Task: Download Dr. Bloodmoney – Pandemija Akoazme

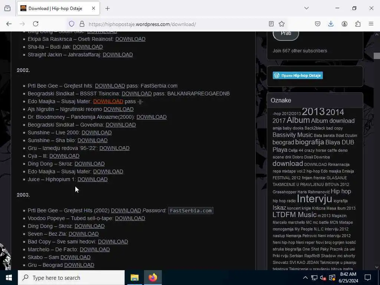Action: [x=151, y=117]
